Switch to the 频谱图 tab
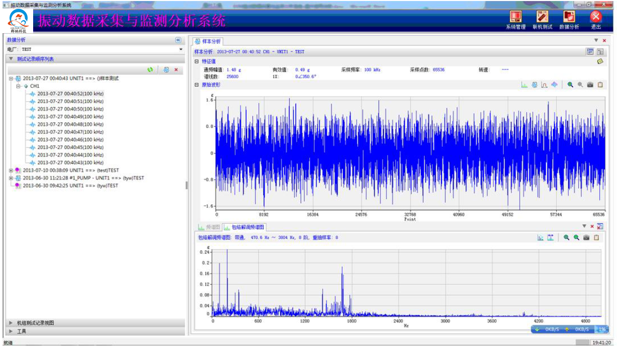Screen dimensions: 617x347 pos(209,227)
